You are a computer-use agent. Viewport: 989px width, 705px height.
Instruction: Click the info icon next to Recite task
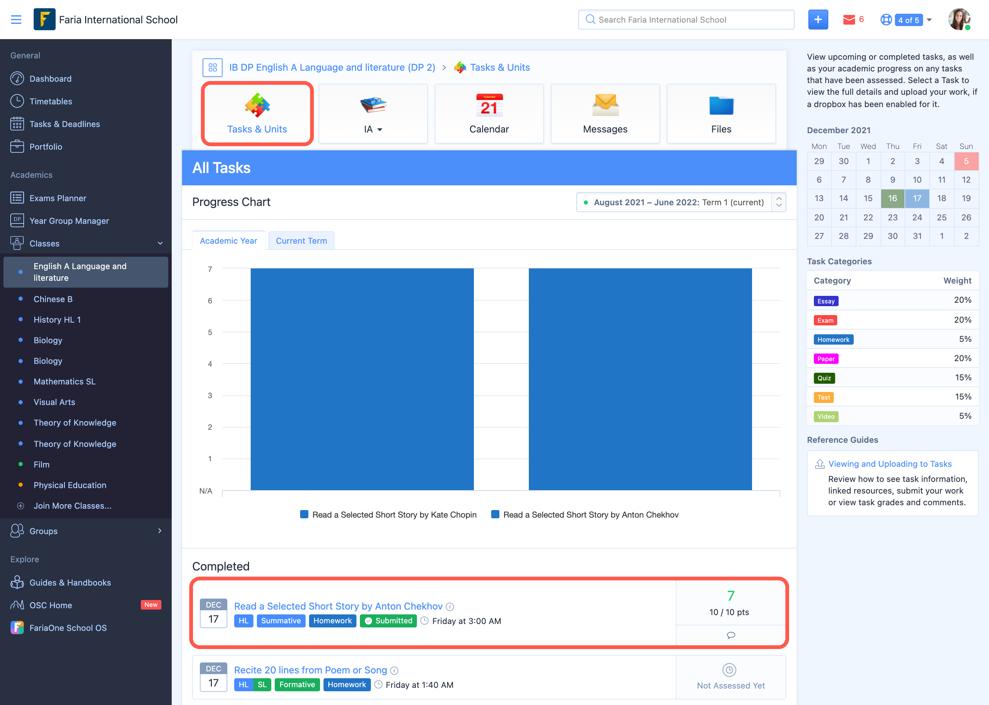pos(394,670)
